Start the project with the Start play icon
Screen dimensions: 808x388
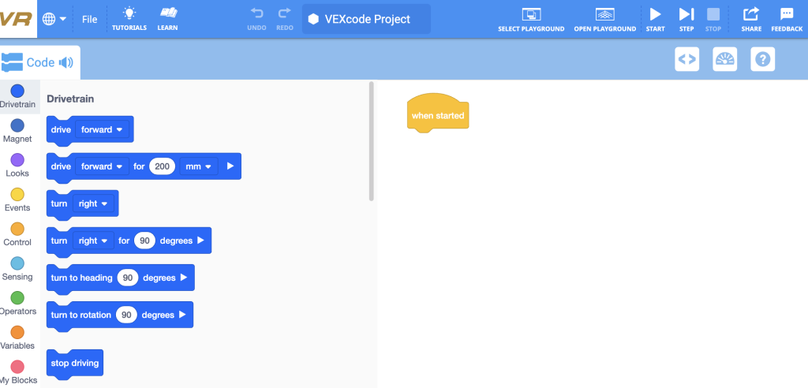point(655,14)
